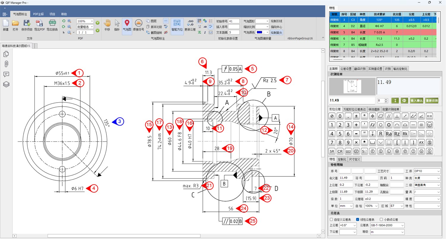Export the XLSX report via 导出报告
Viewport: 446px width, 239px height.
point(52,25)
